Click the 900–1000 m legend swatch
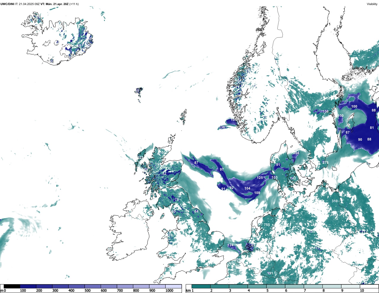 [x=157, y=286]
